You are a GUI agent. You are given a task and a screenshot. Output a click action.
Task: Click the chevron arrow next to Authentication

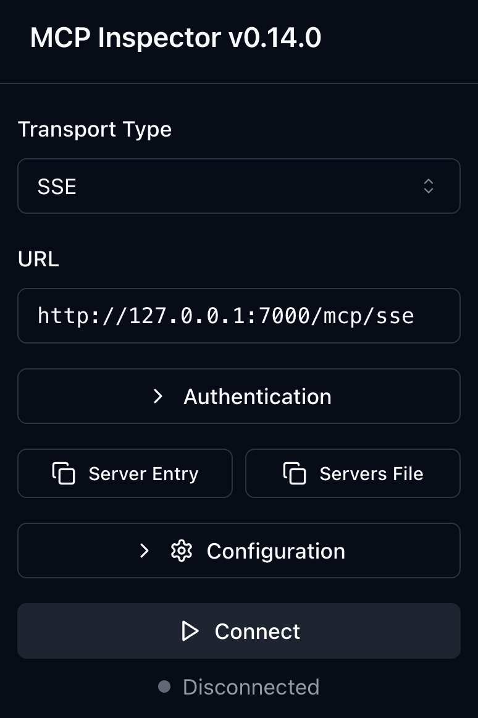[x=158, y=396]
